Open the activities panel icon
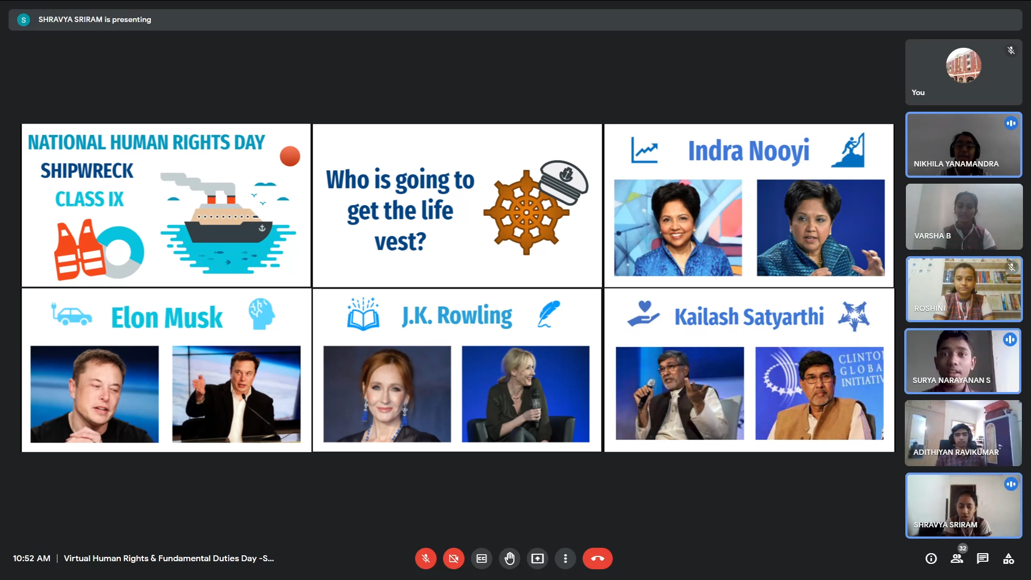 1008,559
